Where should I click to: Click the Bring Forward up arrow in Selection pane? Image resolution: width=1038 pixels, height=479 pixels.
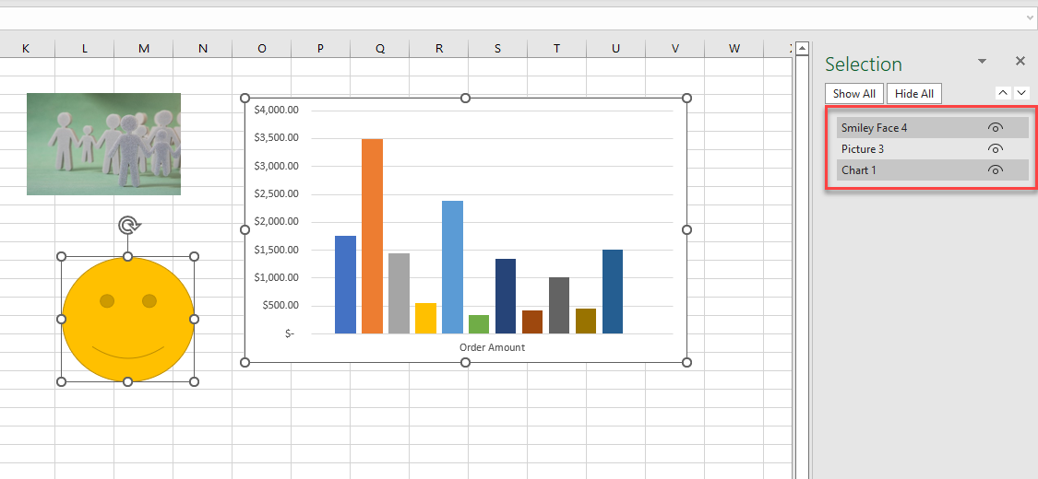(1003, 93)
